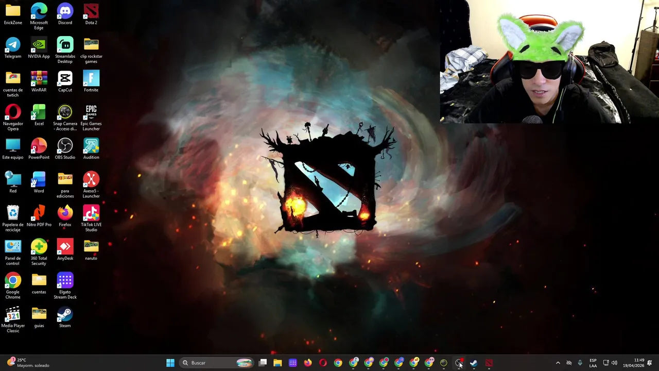Open Task View in the taskbar
659x371 pixels.
coord(263,363)
